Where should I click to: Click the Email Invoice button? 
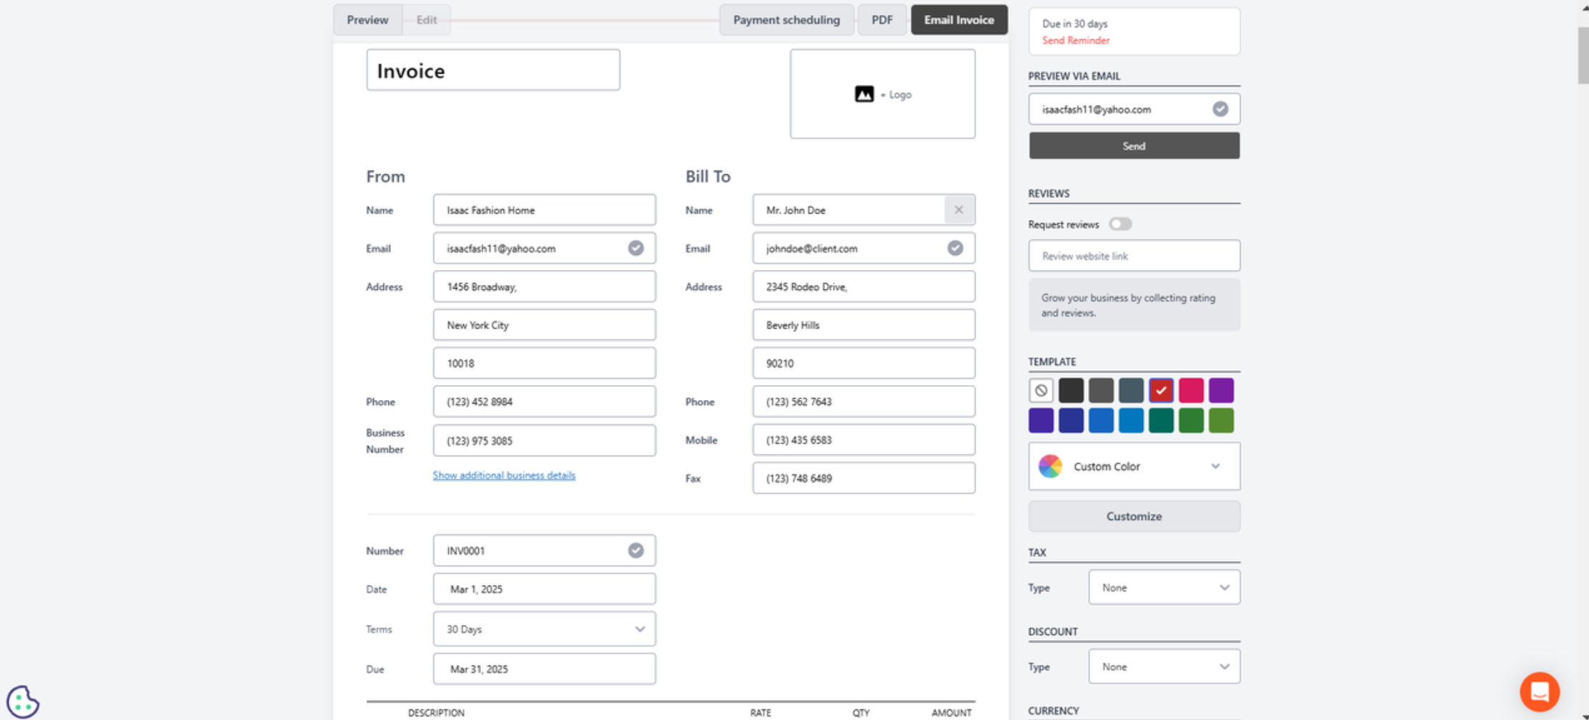click(959, 20)
